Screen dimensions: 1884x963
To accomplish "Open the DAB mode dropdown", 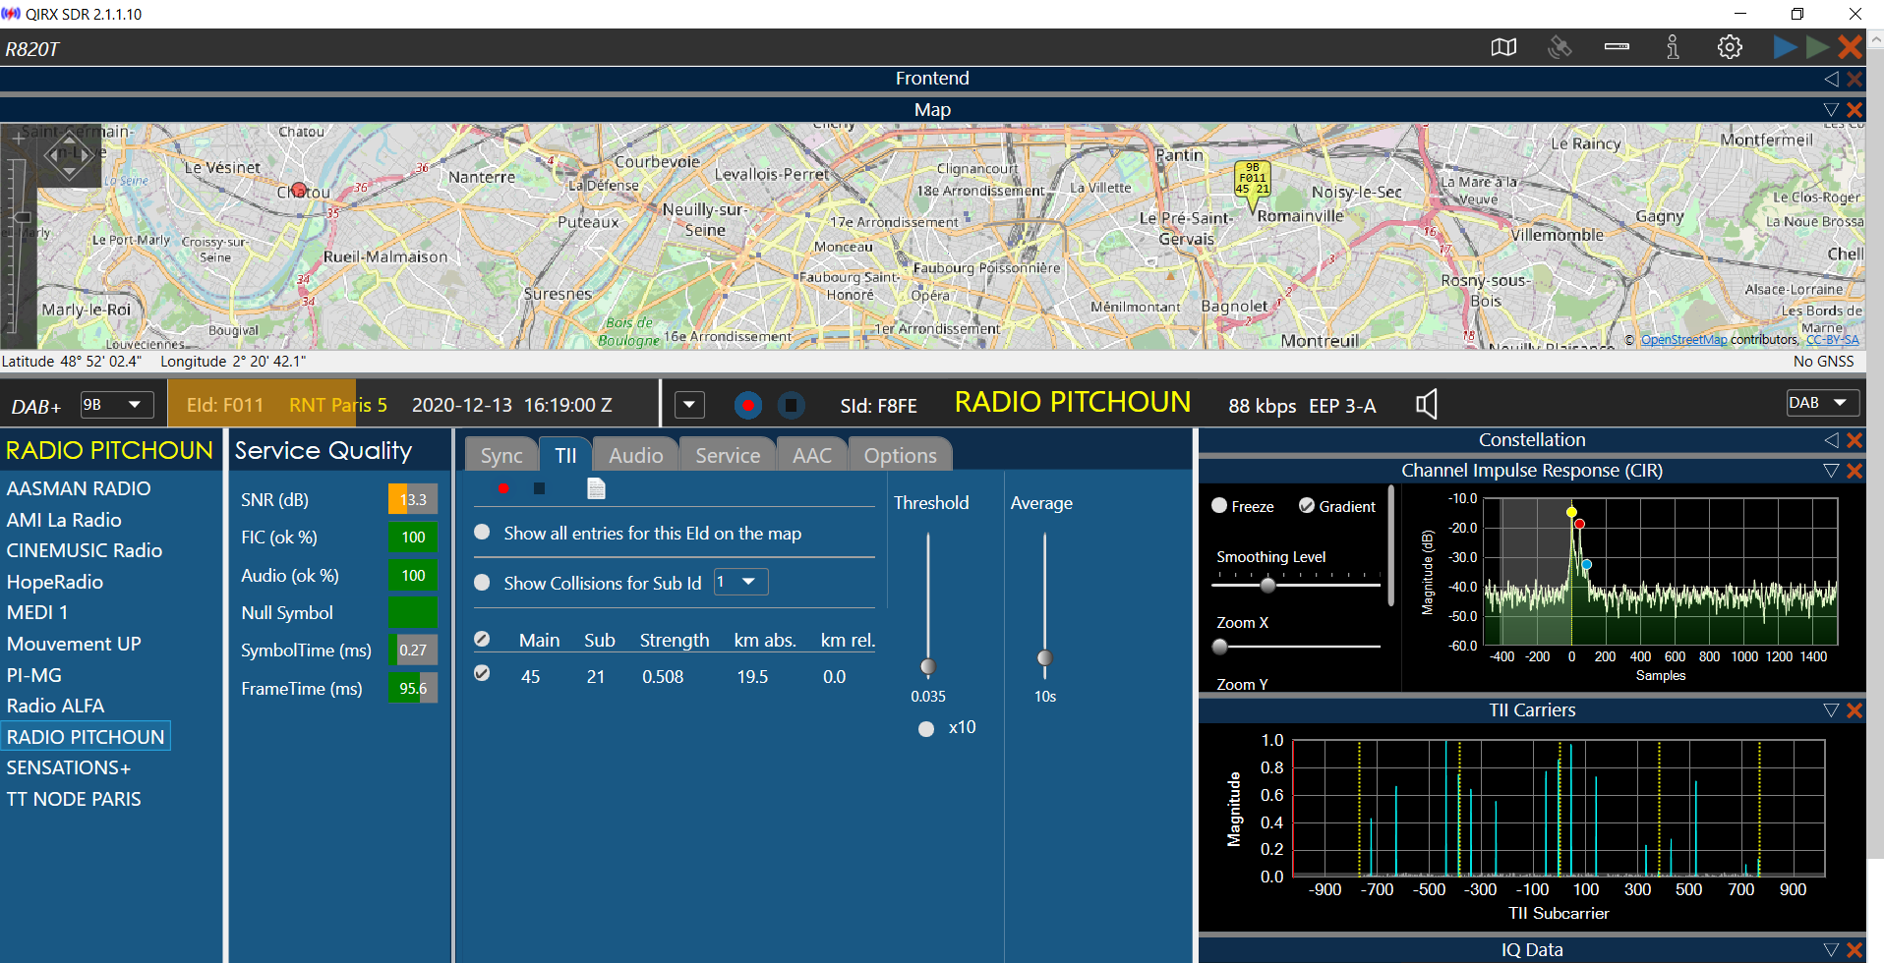I will pyautogui.click(x=1822, y=403).
